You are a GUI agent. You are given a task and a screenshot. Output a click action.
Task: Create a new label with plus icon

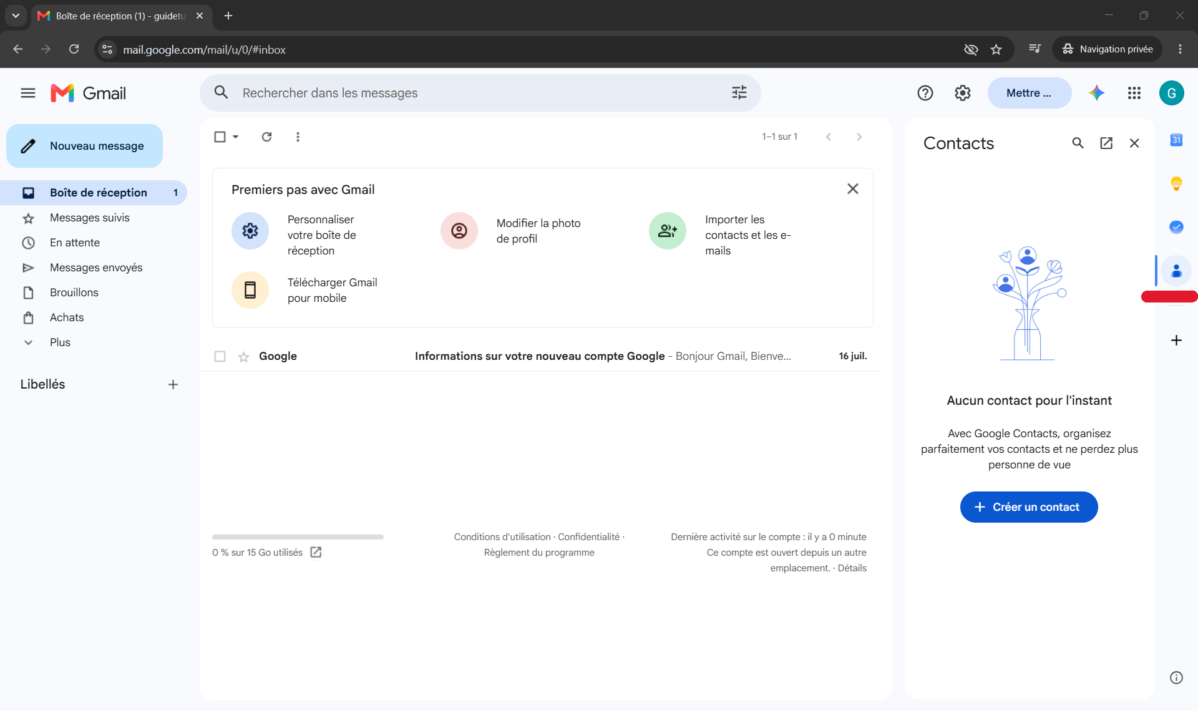[x=173, y=385]
